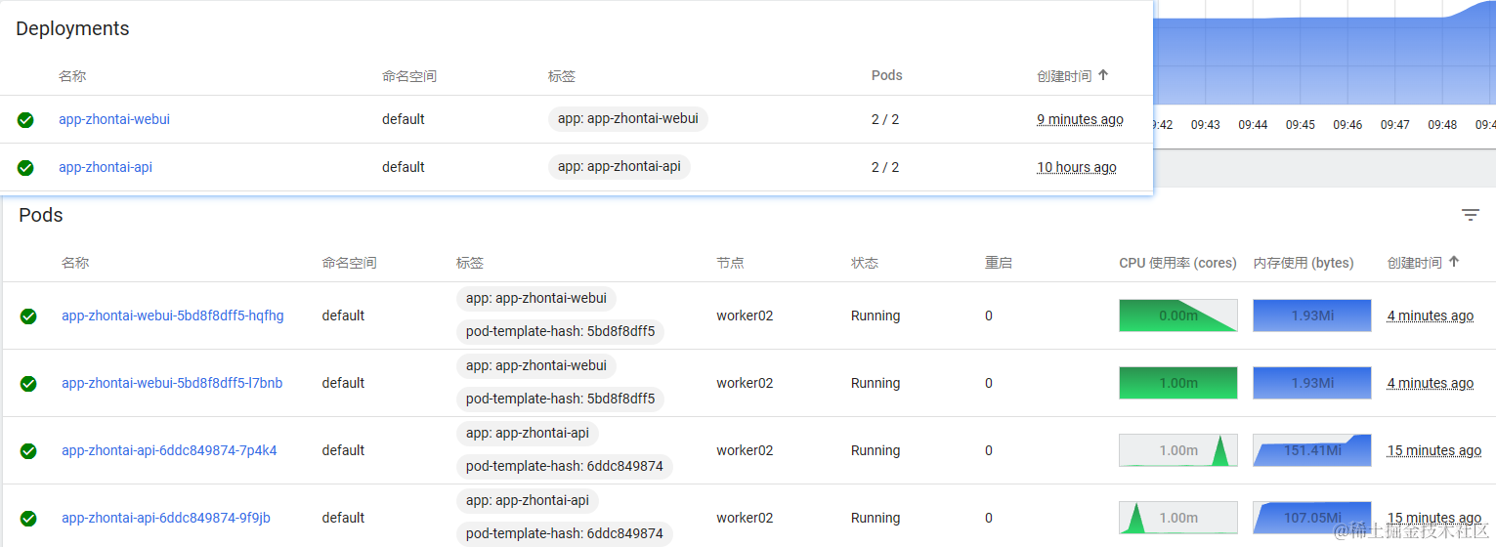The image size is (1496, 547).
Task: Open pod app-zhontai-api-6ddc849874-7p4k4
Action: pos(169,450)
